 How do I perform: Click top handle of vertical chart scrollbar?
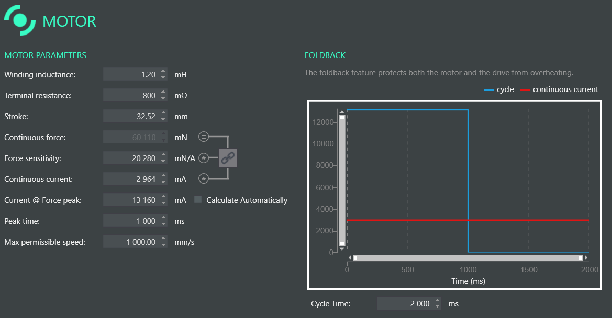click(x=342, y=117)
